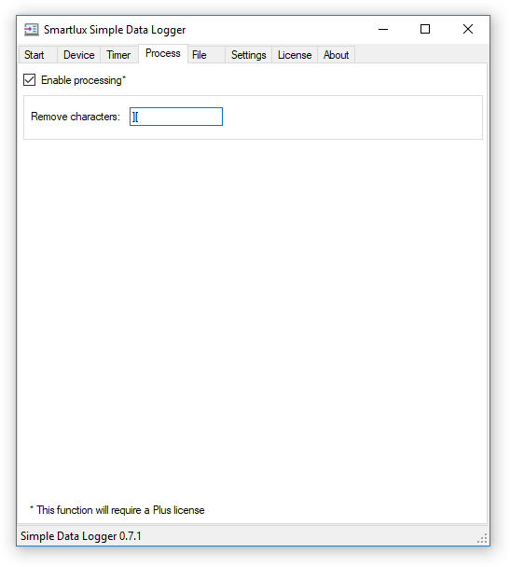Click the 'Simple Data Logger 0.7.1' status text

click(80, 536)
